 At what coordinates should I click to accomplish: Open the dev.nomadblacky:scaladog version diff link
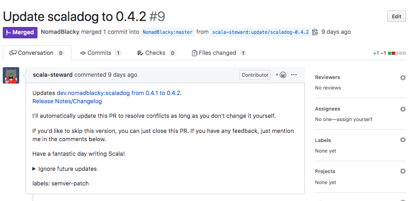(118, 93)
